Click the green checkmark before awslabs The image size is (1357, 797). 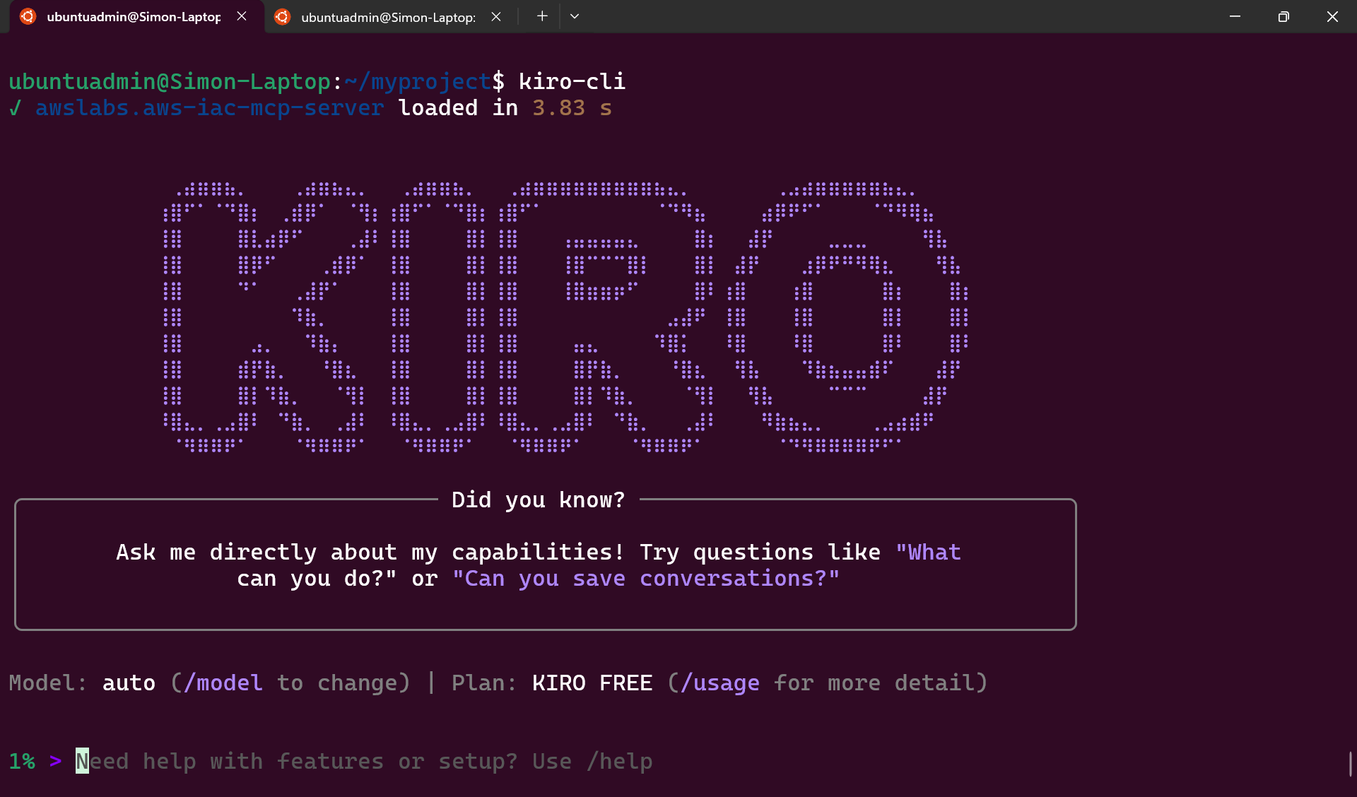coord(16,108)
